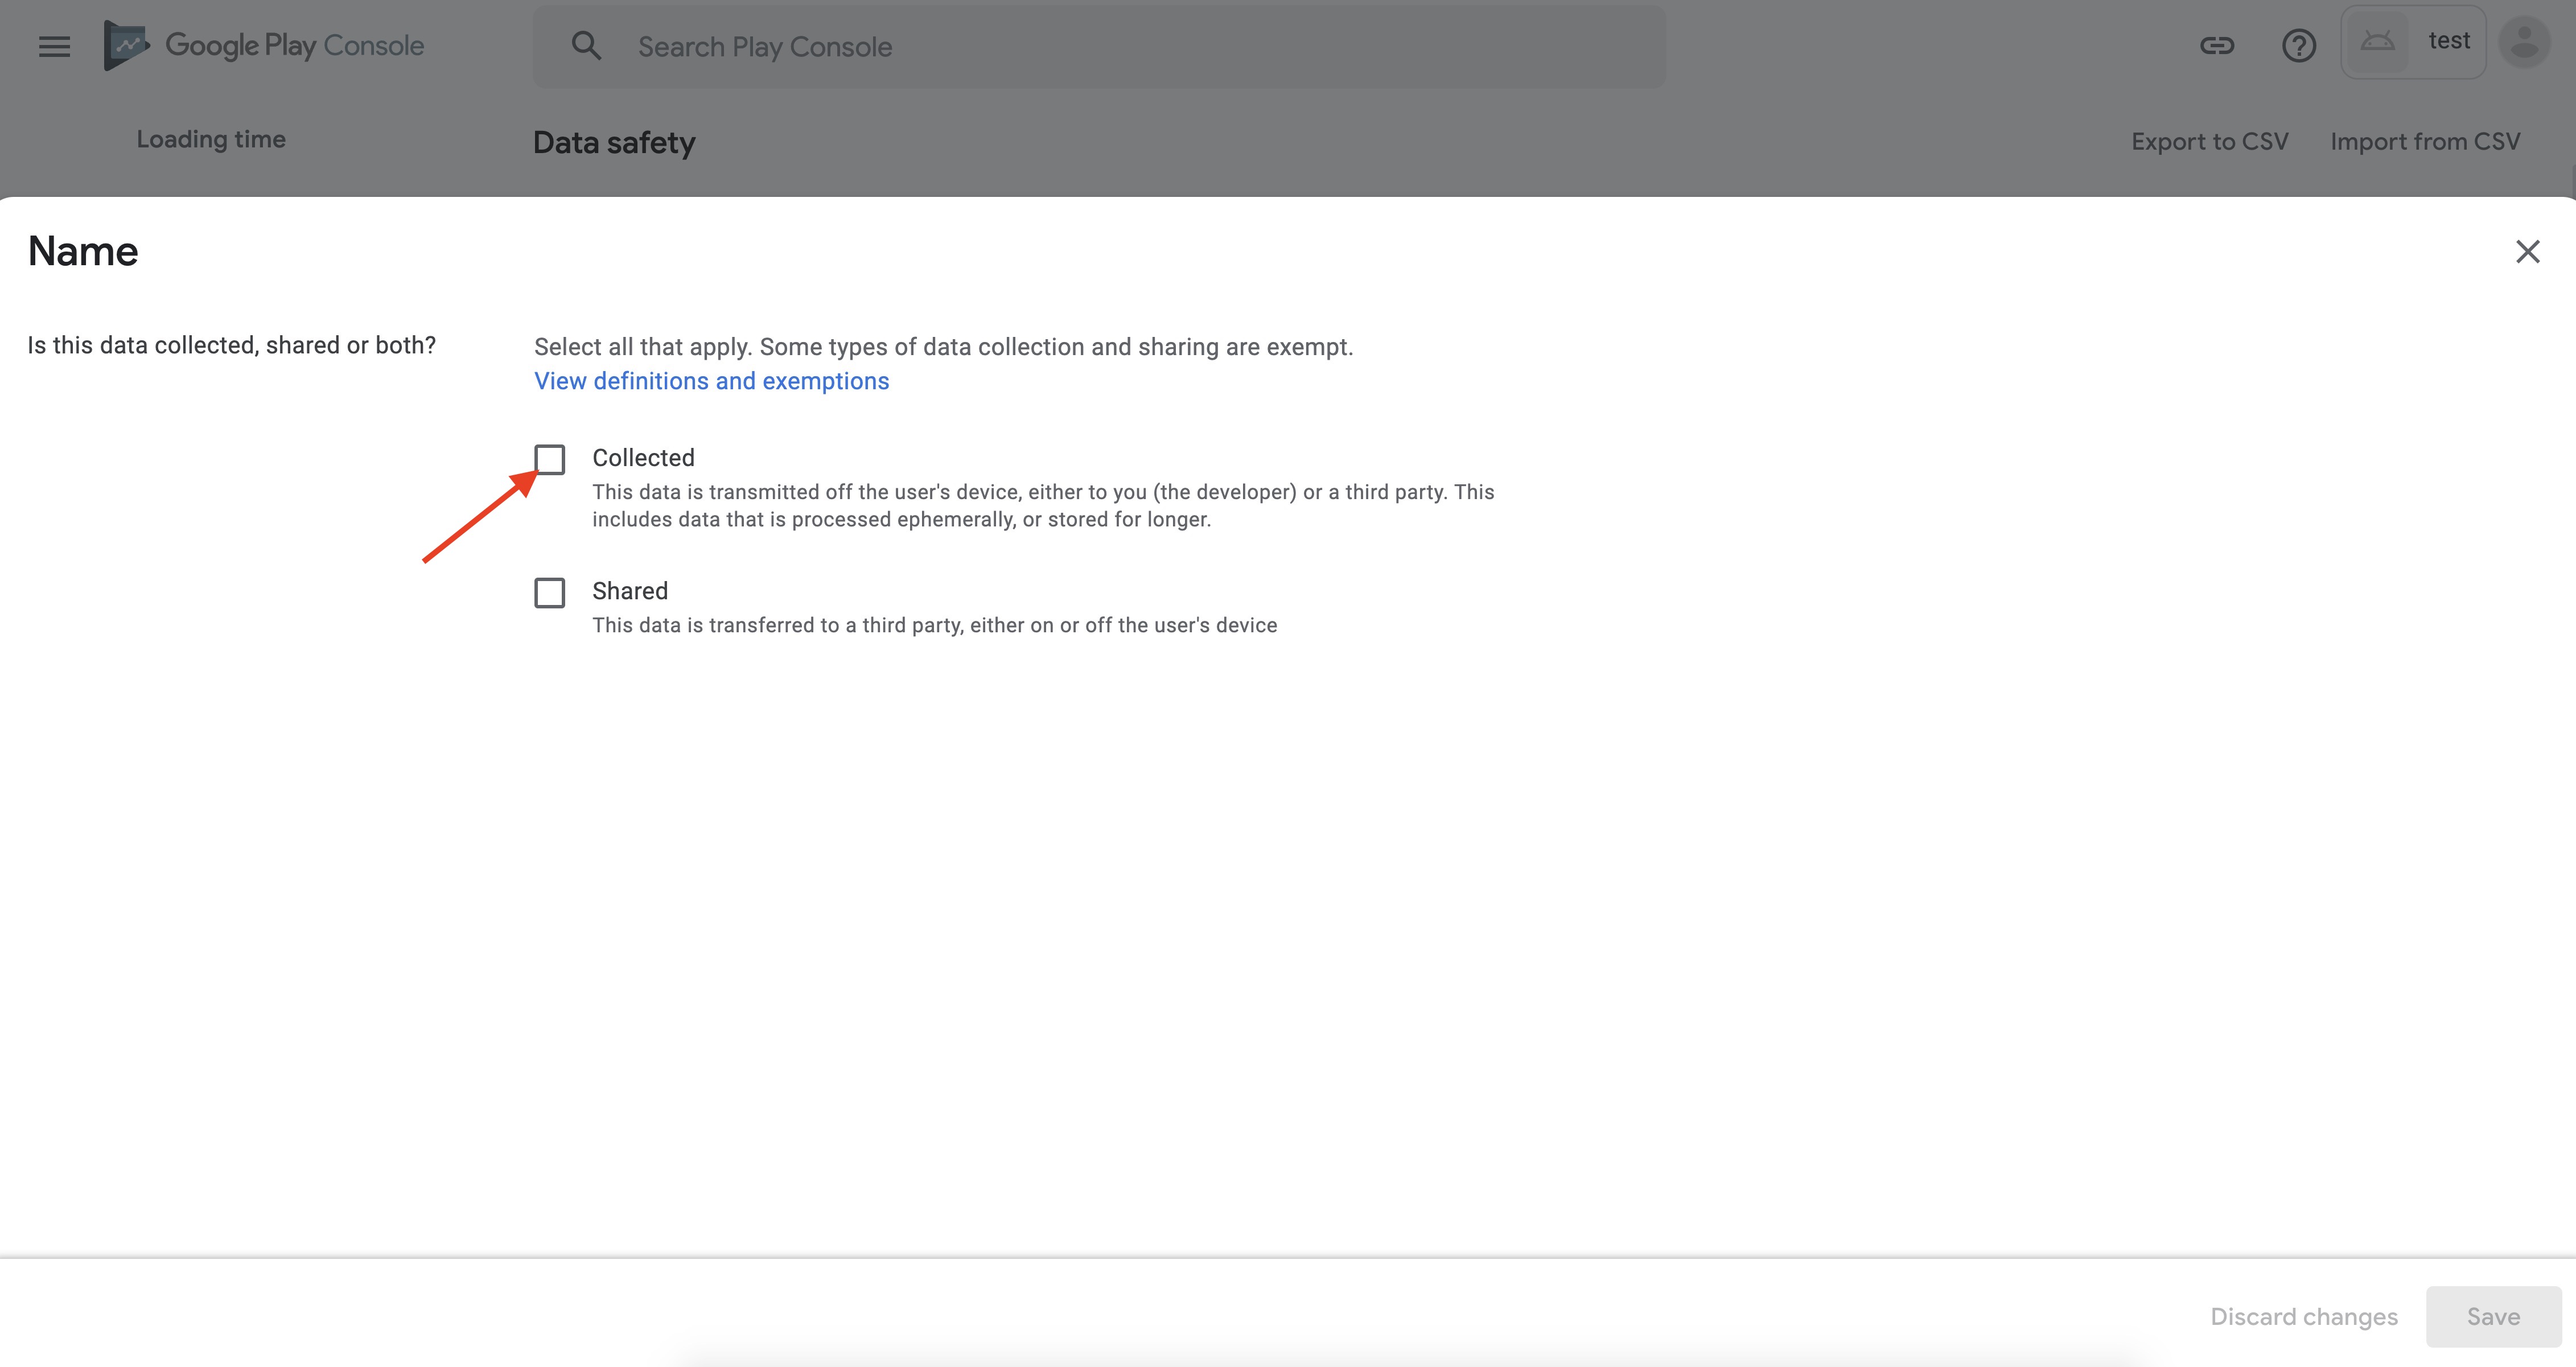
Task: Click 'Select all that apply' instruction text
Action: click(943, 347)
